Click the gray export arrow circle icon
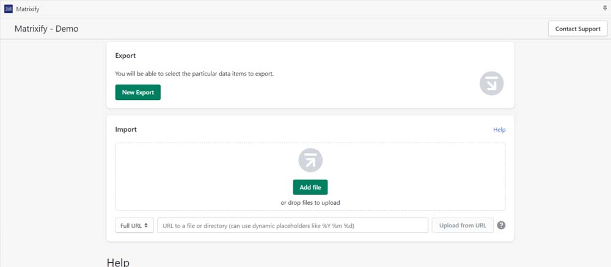The width and height of the screenshot is (611, 267). click(x=491, y=83)
